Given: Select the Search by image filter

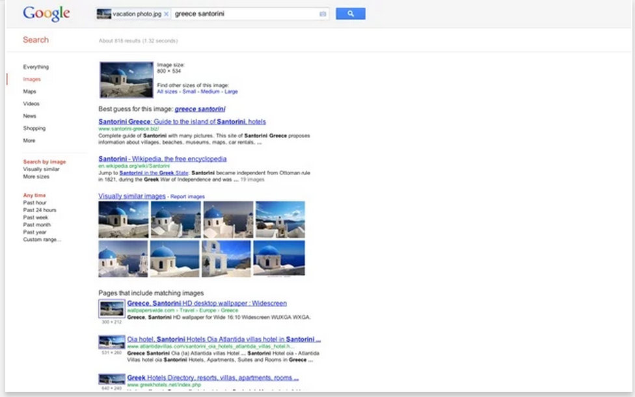Looking at the screenshot, I should click(44, 161).
